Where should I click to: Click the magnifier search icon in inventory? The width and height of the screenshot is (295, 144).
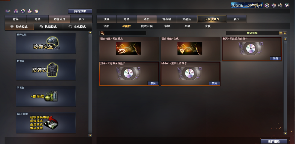pos(102,33)
